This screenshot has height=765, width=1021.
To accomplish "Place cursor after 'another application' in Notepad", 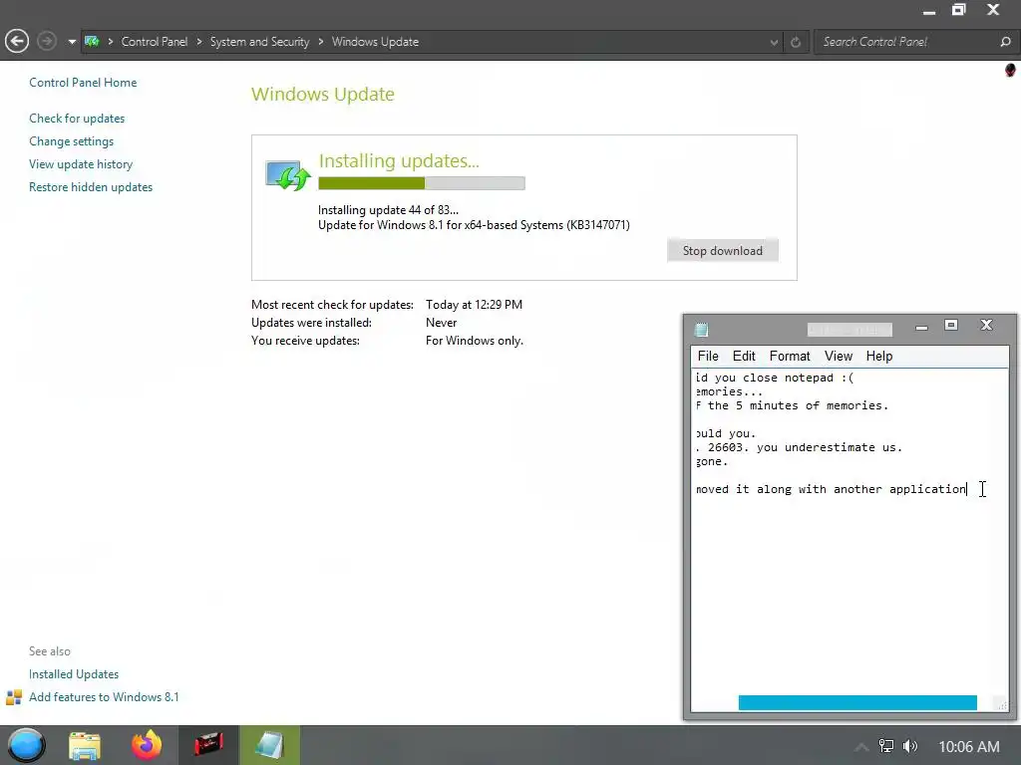I will 967,489.
